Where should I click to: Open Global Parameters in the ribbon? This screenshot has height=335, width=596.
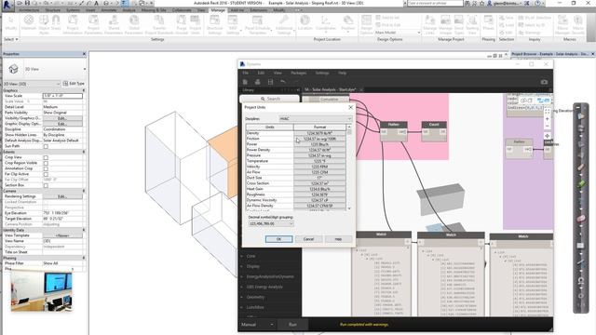point(134,25)
